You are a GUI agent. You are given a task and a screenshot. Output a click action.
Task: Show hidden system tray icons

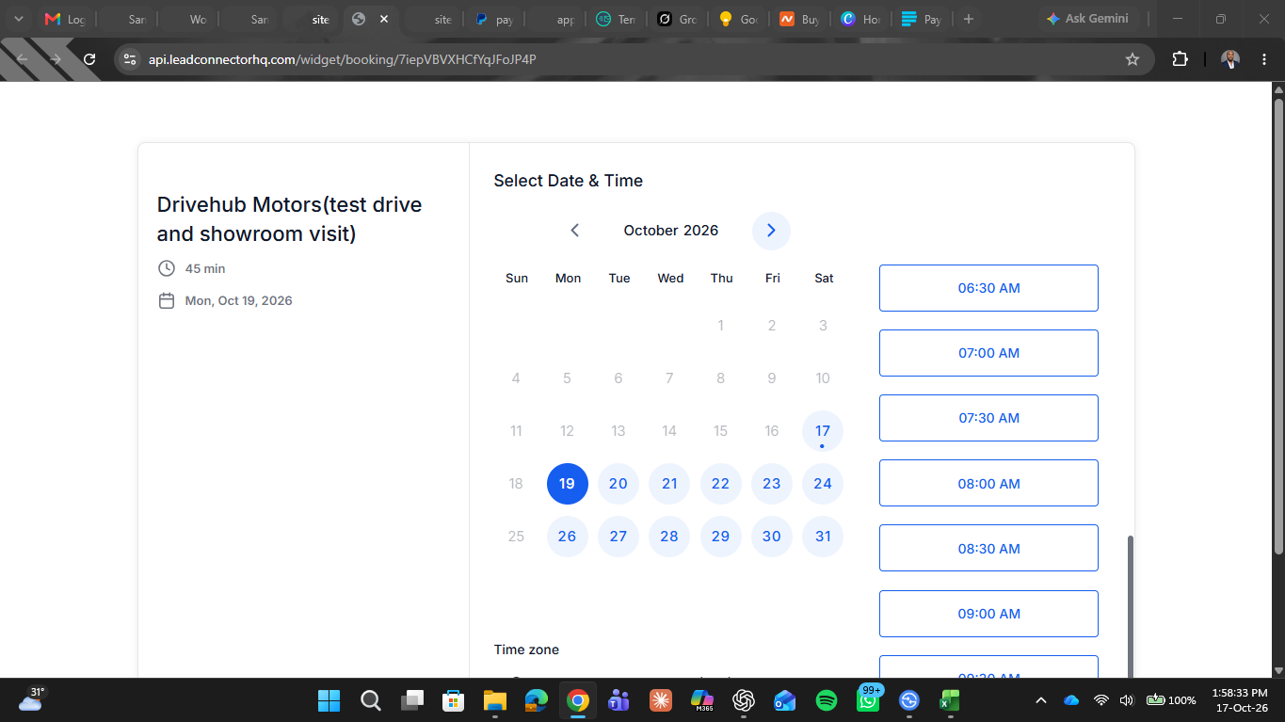[x=1041, y=700]
